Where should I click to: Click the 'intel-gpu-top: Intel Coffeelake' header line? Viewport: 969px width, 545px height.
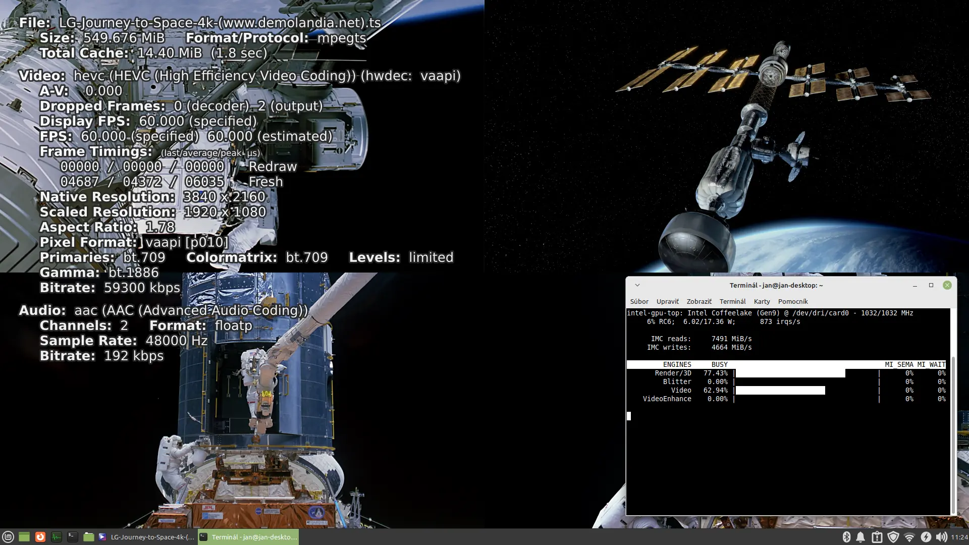(x=770, y=313)
